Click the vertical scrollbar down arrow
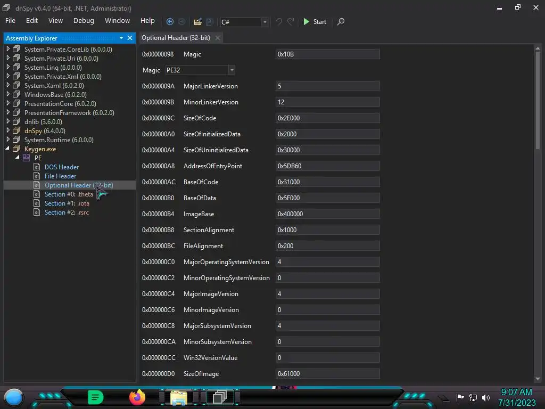The height and width of the screenshot is (409, 545). click(538, 379)
